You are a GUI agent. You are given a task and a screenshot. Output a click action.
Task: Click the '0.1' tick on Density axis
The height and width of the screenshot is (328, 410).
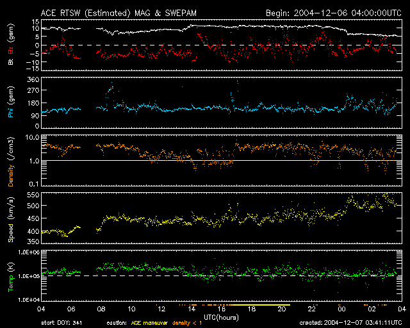click(34, 184)
